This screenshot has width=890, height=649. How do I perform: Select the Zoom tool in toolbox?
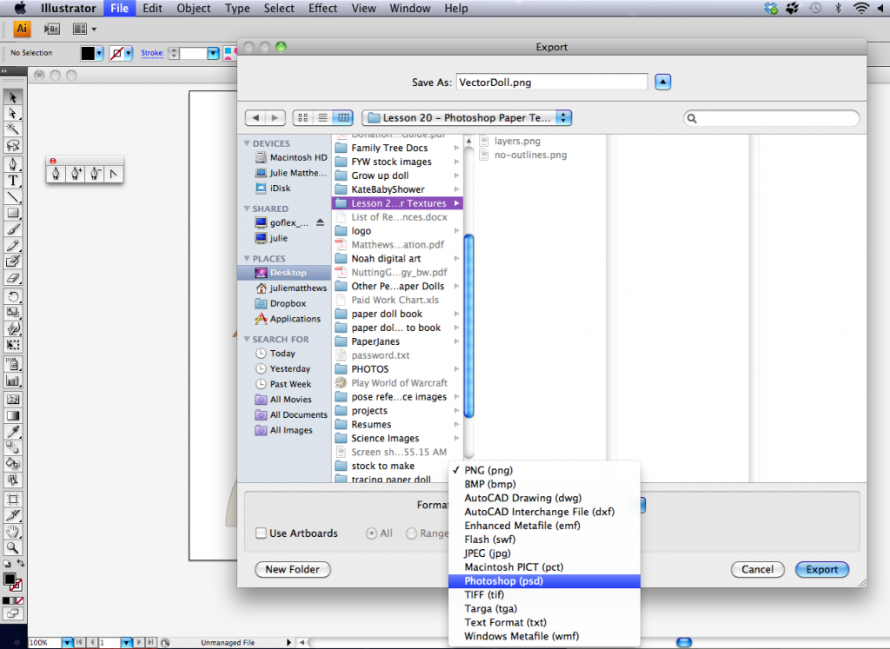click(x=13, y=548)
